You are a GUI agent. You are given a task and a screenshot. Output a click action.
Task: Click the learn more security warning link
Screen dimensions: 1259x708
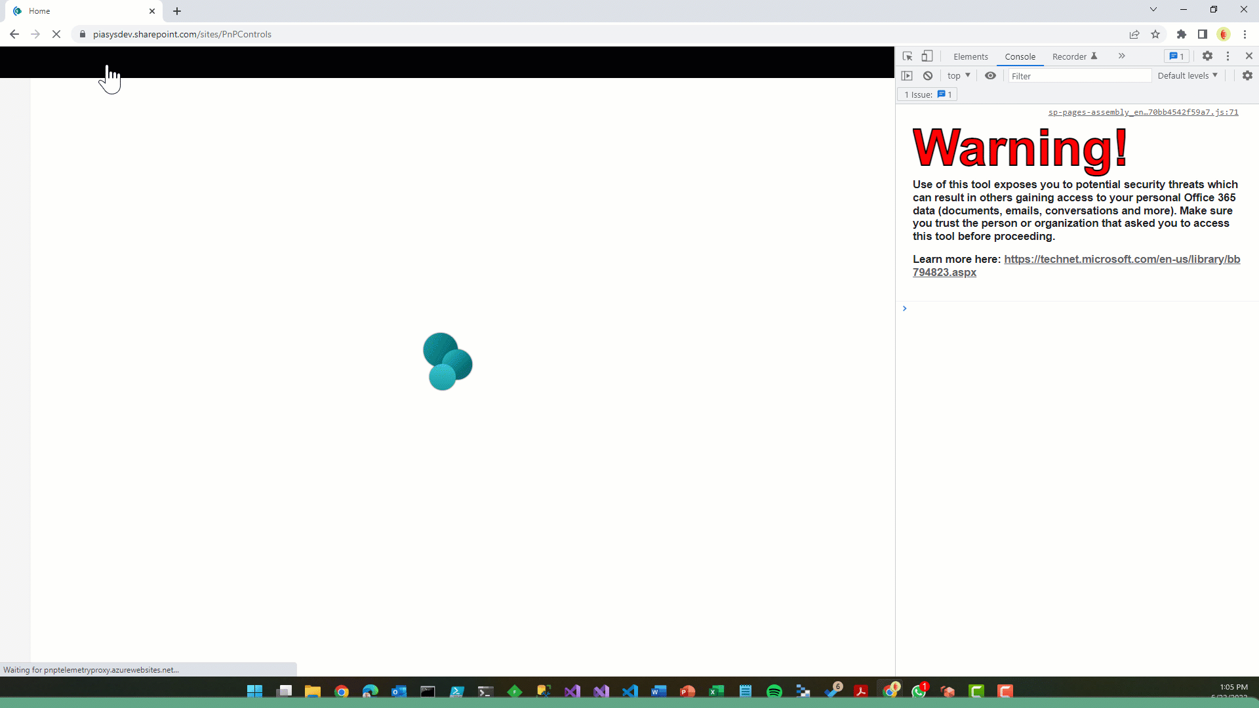click(1077, 265)
